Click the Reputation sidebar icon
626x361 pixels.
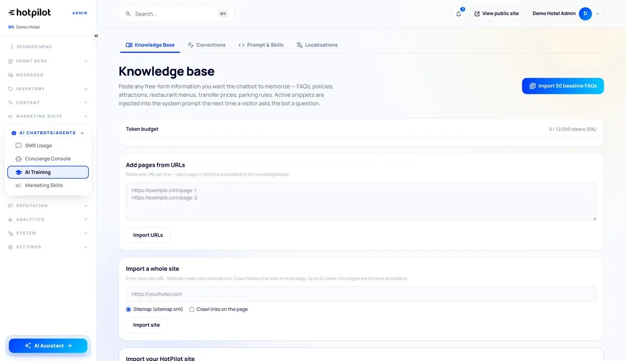(x=10, y=206)
